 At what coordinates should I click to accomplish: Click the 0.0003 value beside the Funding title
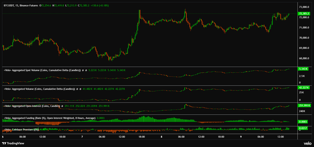(100, 118)
